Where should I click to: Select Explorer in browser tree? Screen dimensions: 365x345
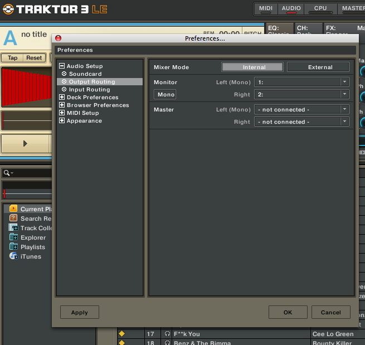[x=33, y=237]
